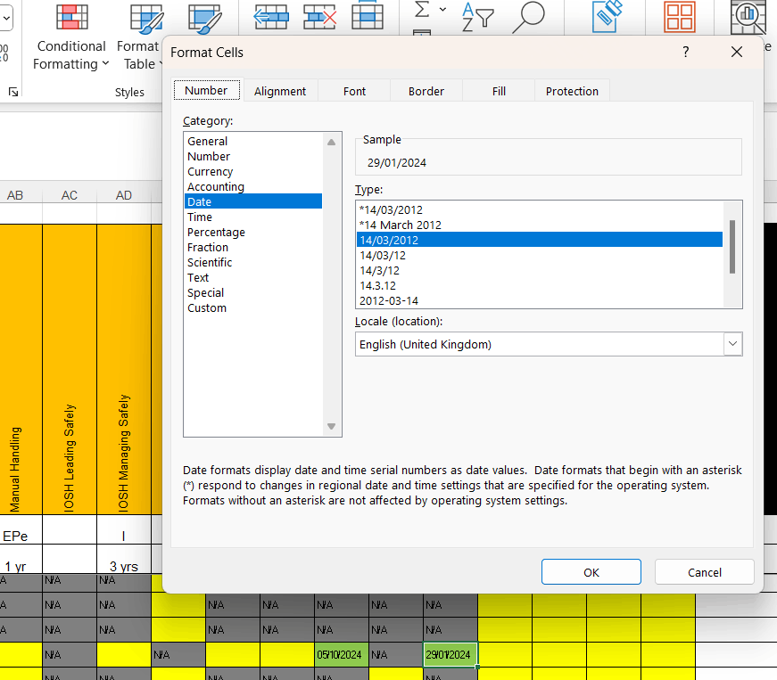Select Currency category
777x680 pixels.
pyautogui.click(x=253, y=172)
